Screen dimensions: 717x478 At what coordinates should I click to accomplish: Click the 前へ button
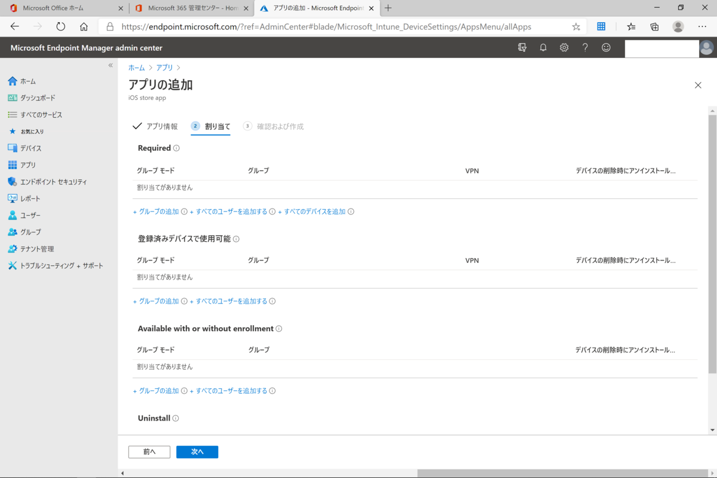[x=149, y=452]
